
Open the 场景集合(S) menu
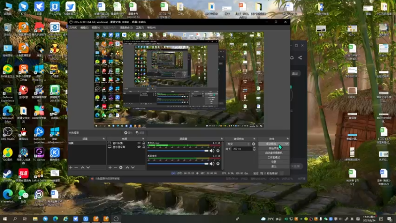[126, 28]
